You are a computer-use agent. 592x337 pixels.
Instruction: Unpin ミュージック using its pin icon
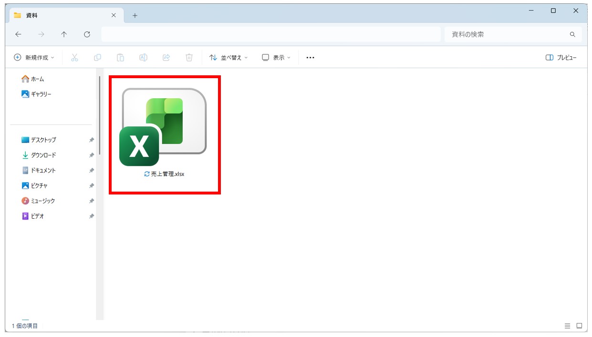(92, 201)
